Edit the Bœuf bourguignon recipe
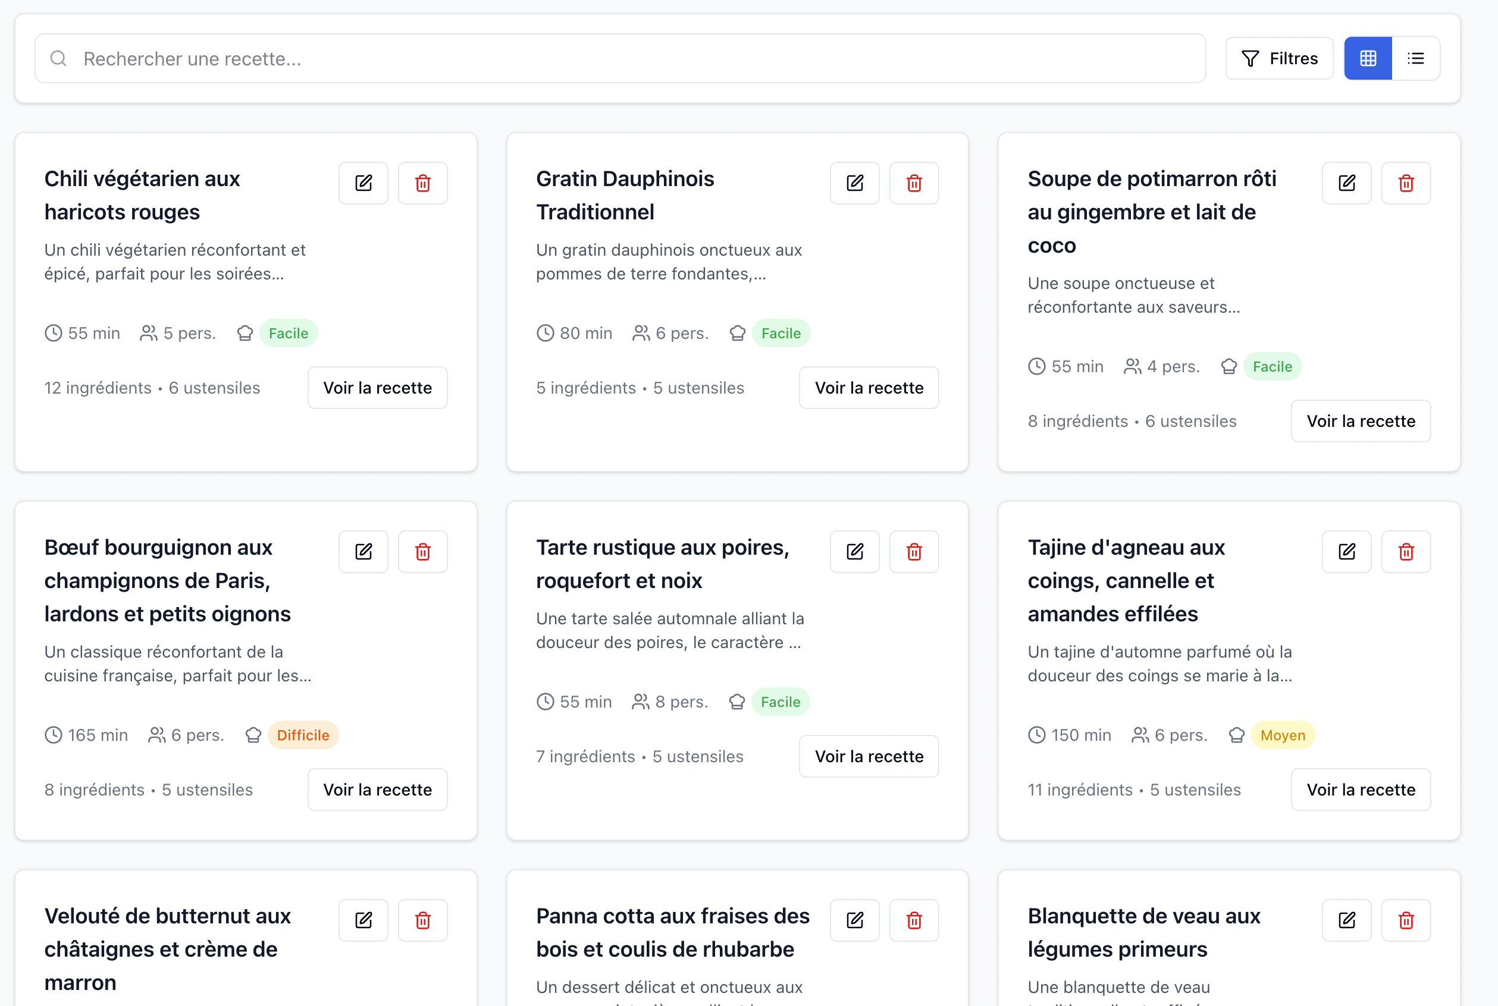 click(363, 552)
